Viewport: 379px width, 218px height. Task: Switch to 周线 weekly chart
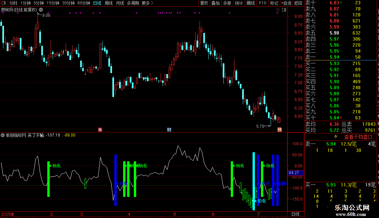109,3
